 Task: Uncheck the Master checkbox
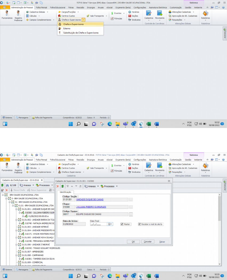(x=122, y=224)
